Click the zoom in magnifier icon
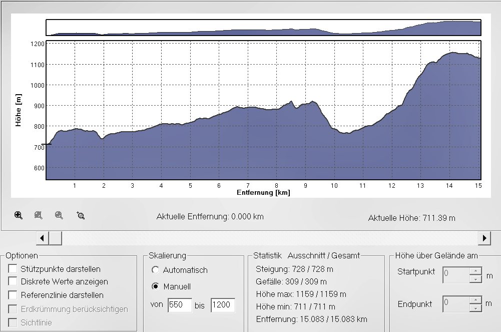The width and height of the screenshot is (501, 332). (x=19, y=215)
